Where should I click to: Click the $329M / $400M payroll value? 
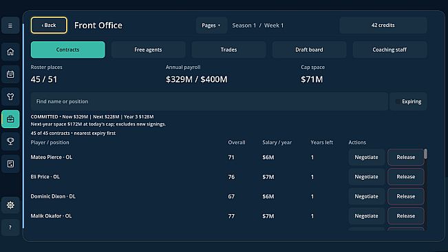[x=197, y=79]
